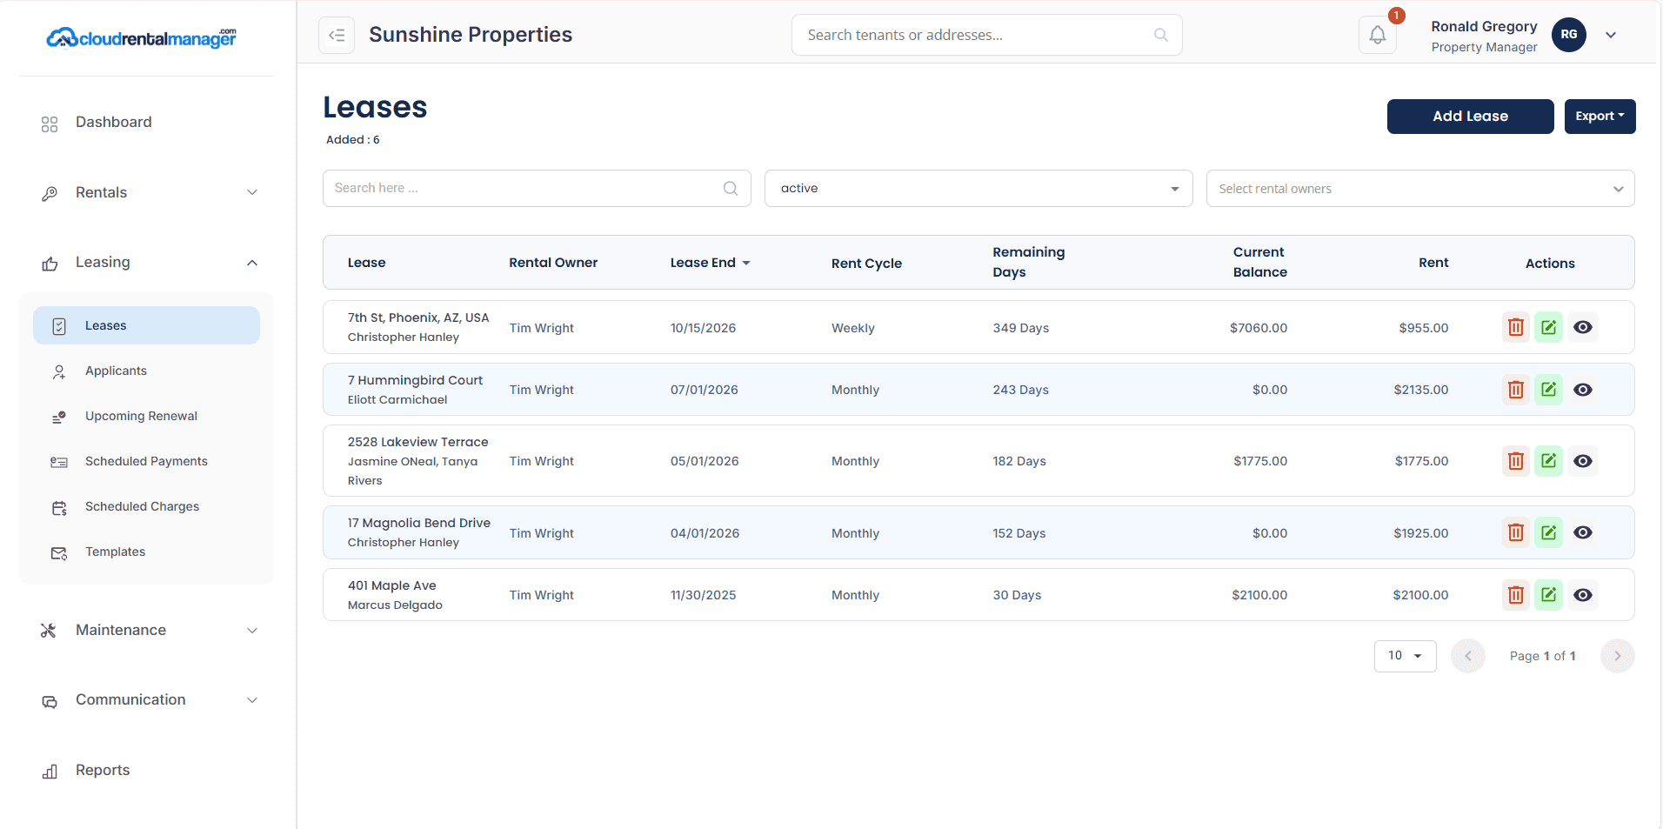Viewport: 1663px width, 829px height.
Task: Go to Scheduled Payments page
Action: coord(146,461)
